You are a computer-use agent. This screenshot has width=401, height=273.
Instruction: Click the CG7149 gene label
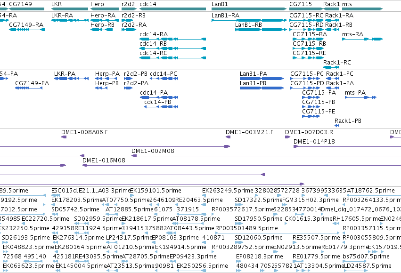(x=20, y=4)
